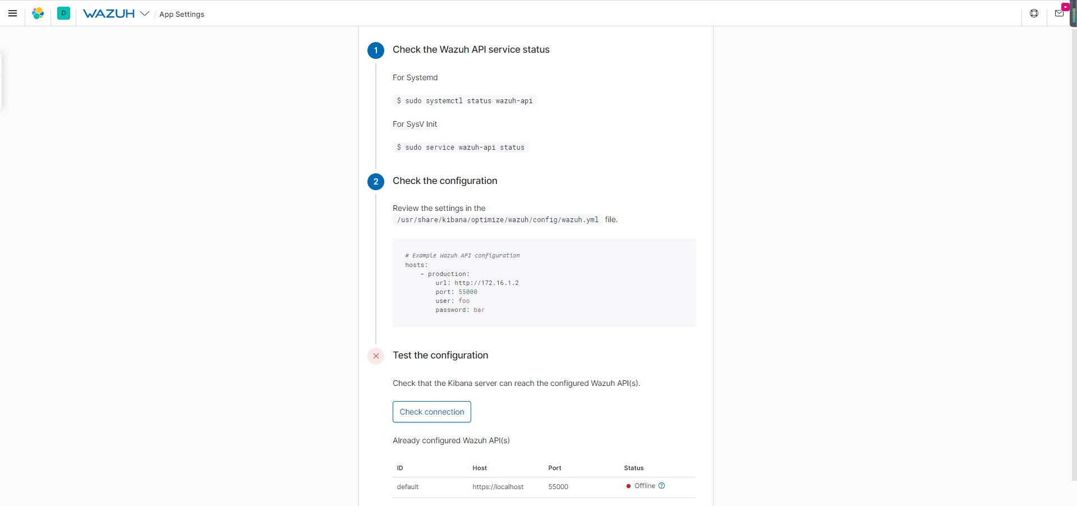Click the question mark next to Offline status

point(661,486)
